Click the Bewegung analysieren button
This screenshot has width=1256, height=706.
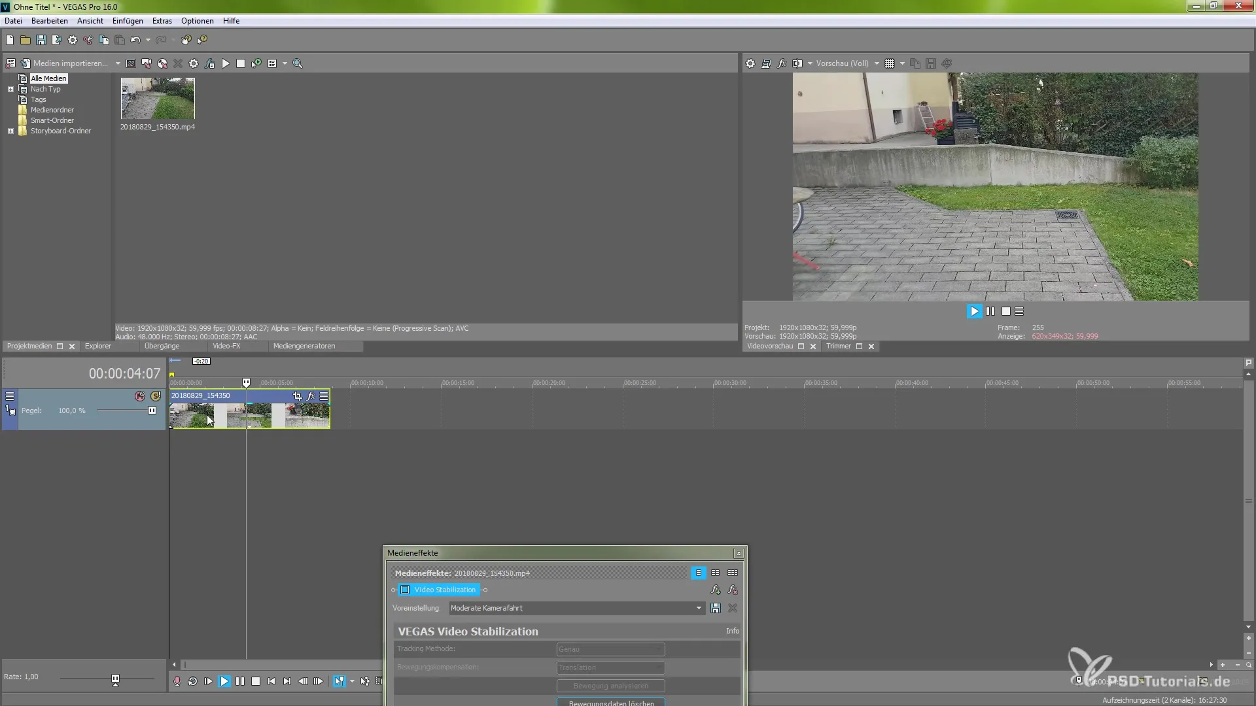click(610, 686)
